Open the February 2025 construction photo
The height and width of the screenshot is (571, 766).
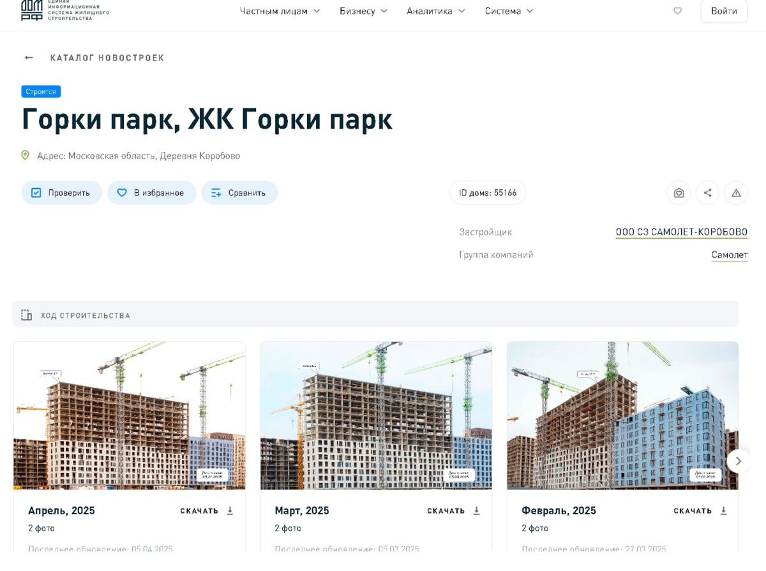[622, 416]
